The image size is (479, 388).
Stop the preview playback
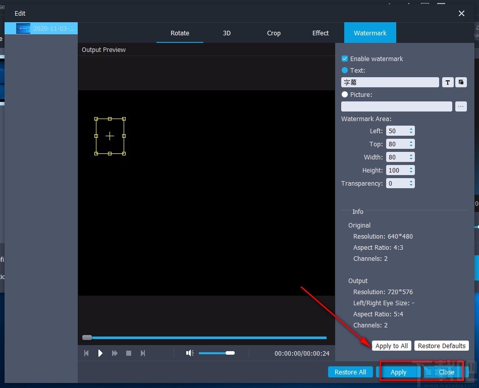pyautogui.click(x=129, y=353)
